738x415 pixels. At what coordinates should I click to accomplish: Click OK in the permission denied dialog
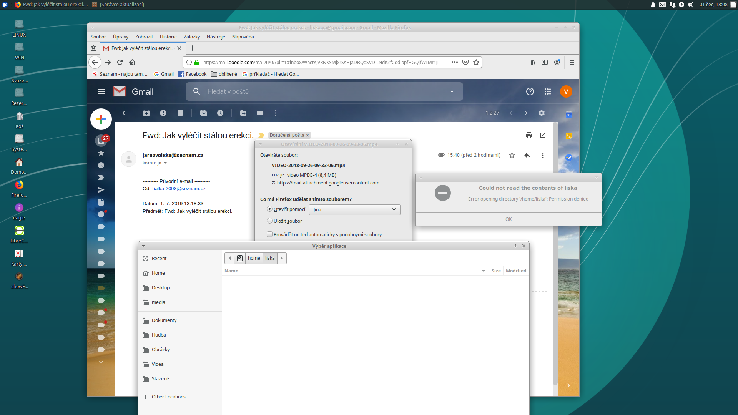[x=509, y=219]
